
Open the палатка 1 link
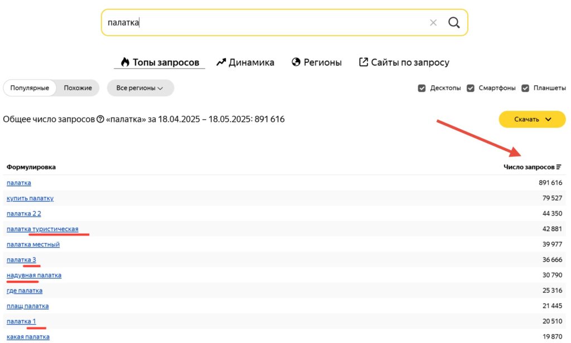(21, 321)
